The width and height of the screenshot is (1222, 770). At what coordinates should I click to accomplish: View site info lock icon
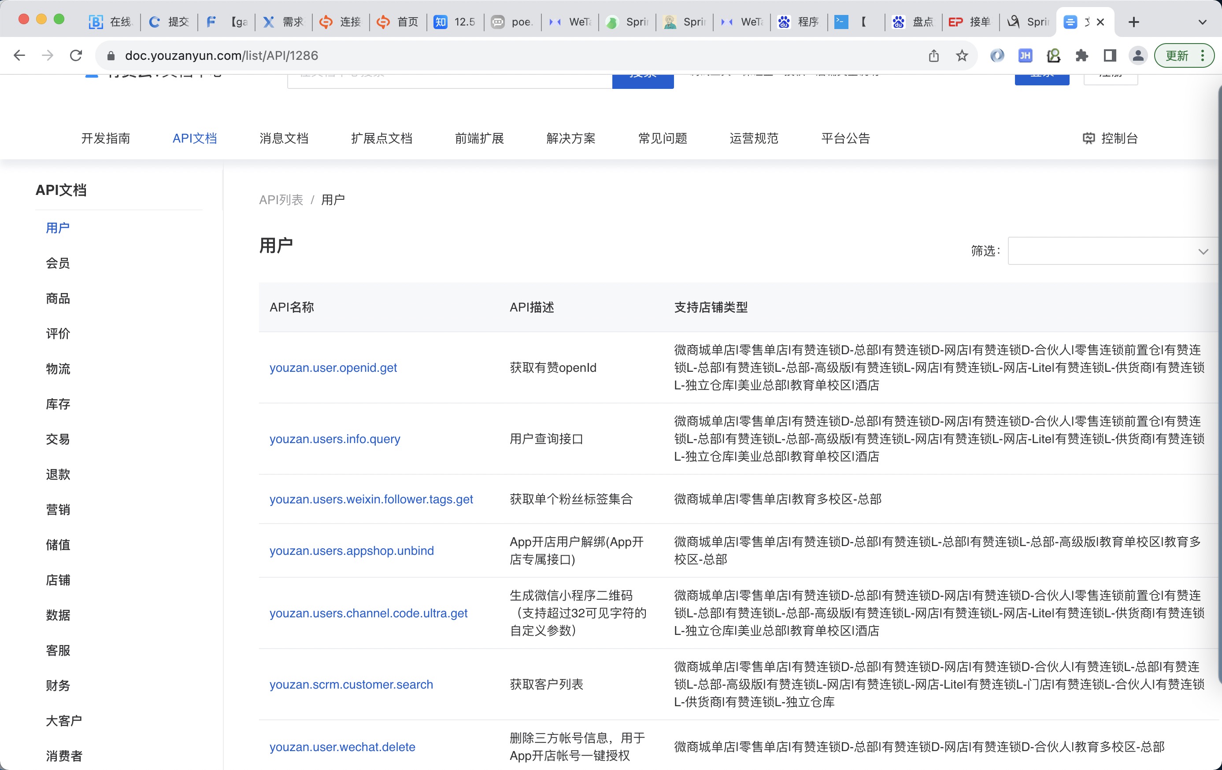[x=111, y=55]
